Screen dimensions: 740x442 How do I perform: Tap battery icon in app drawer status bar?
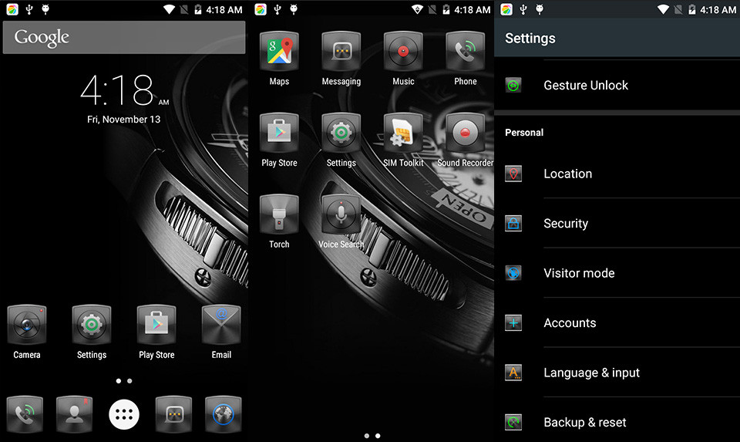446,9
